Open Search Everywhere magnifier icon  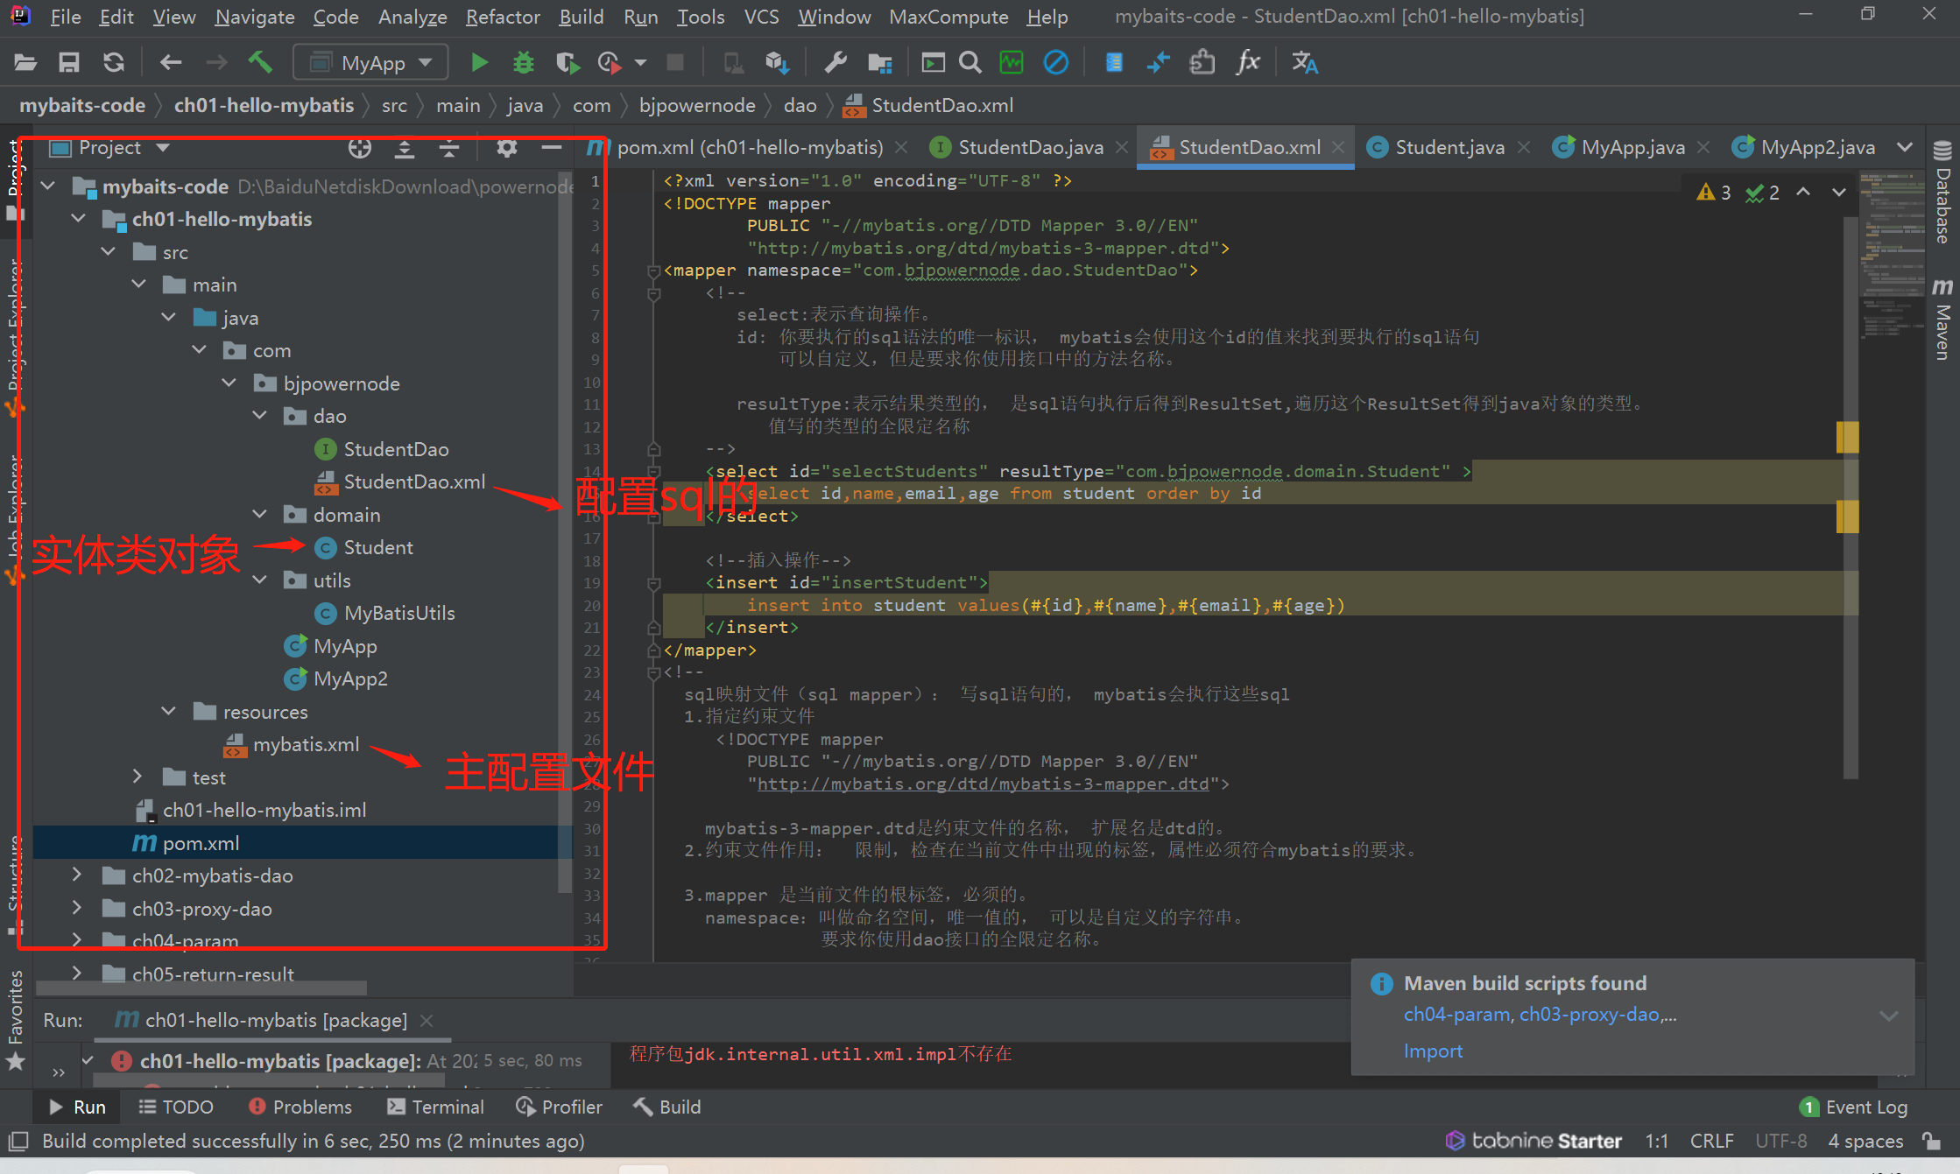pyautogui.click(x=969, y=62)
